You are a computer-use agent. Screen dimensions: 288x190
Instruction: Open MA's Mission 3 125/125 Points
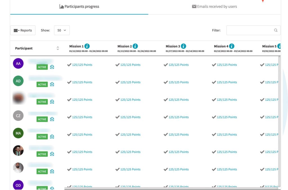pos(179,134)
